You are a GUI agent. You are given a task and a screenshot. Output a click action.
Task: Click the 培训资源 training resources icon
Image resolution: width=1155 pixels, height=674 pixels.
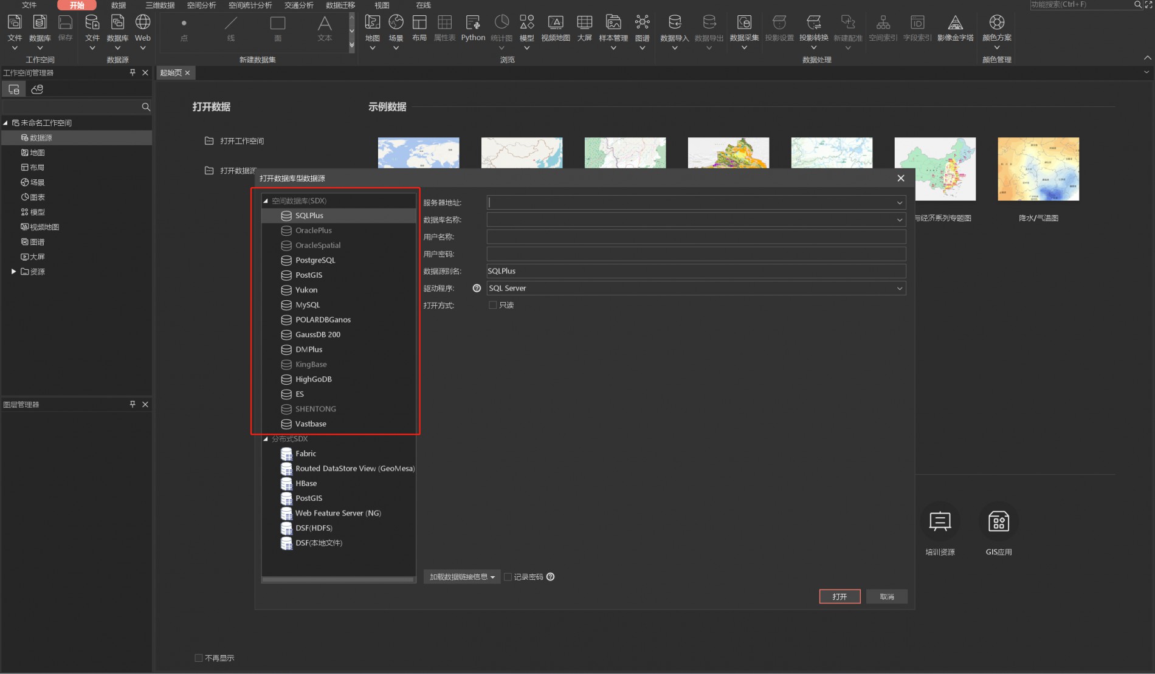(x=940, y=522)
